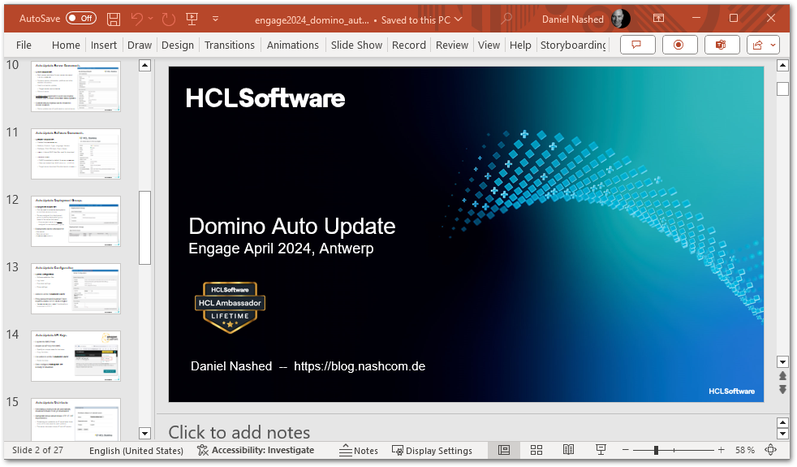
Task: Click zoom in plus button
Action: (722, 450)
